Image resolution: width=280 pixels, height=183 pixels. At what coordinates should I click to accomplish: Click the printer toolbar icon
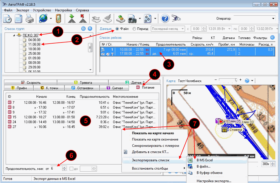point(30,19)
